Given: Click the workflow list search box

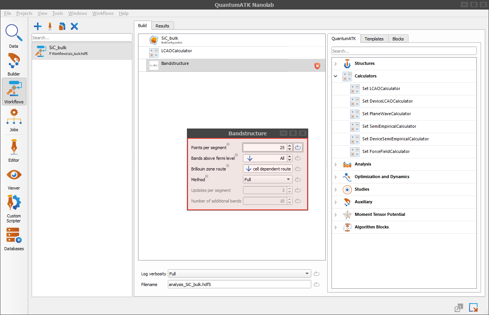Looking at the screenshot, I should click(x=82, y=38).
